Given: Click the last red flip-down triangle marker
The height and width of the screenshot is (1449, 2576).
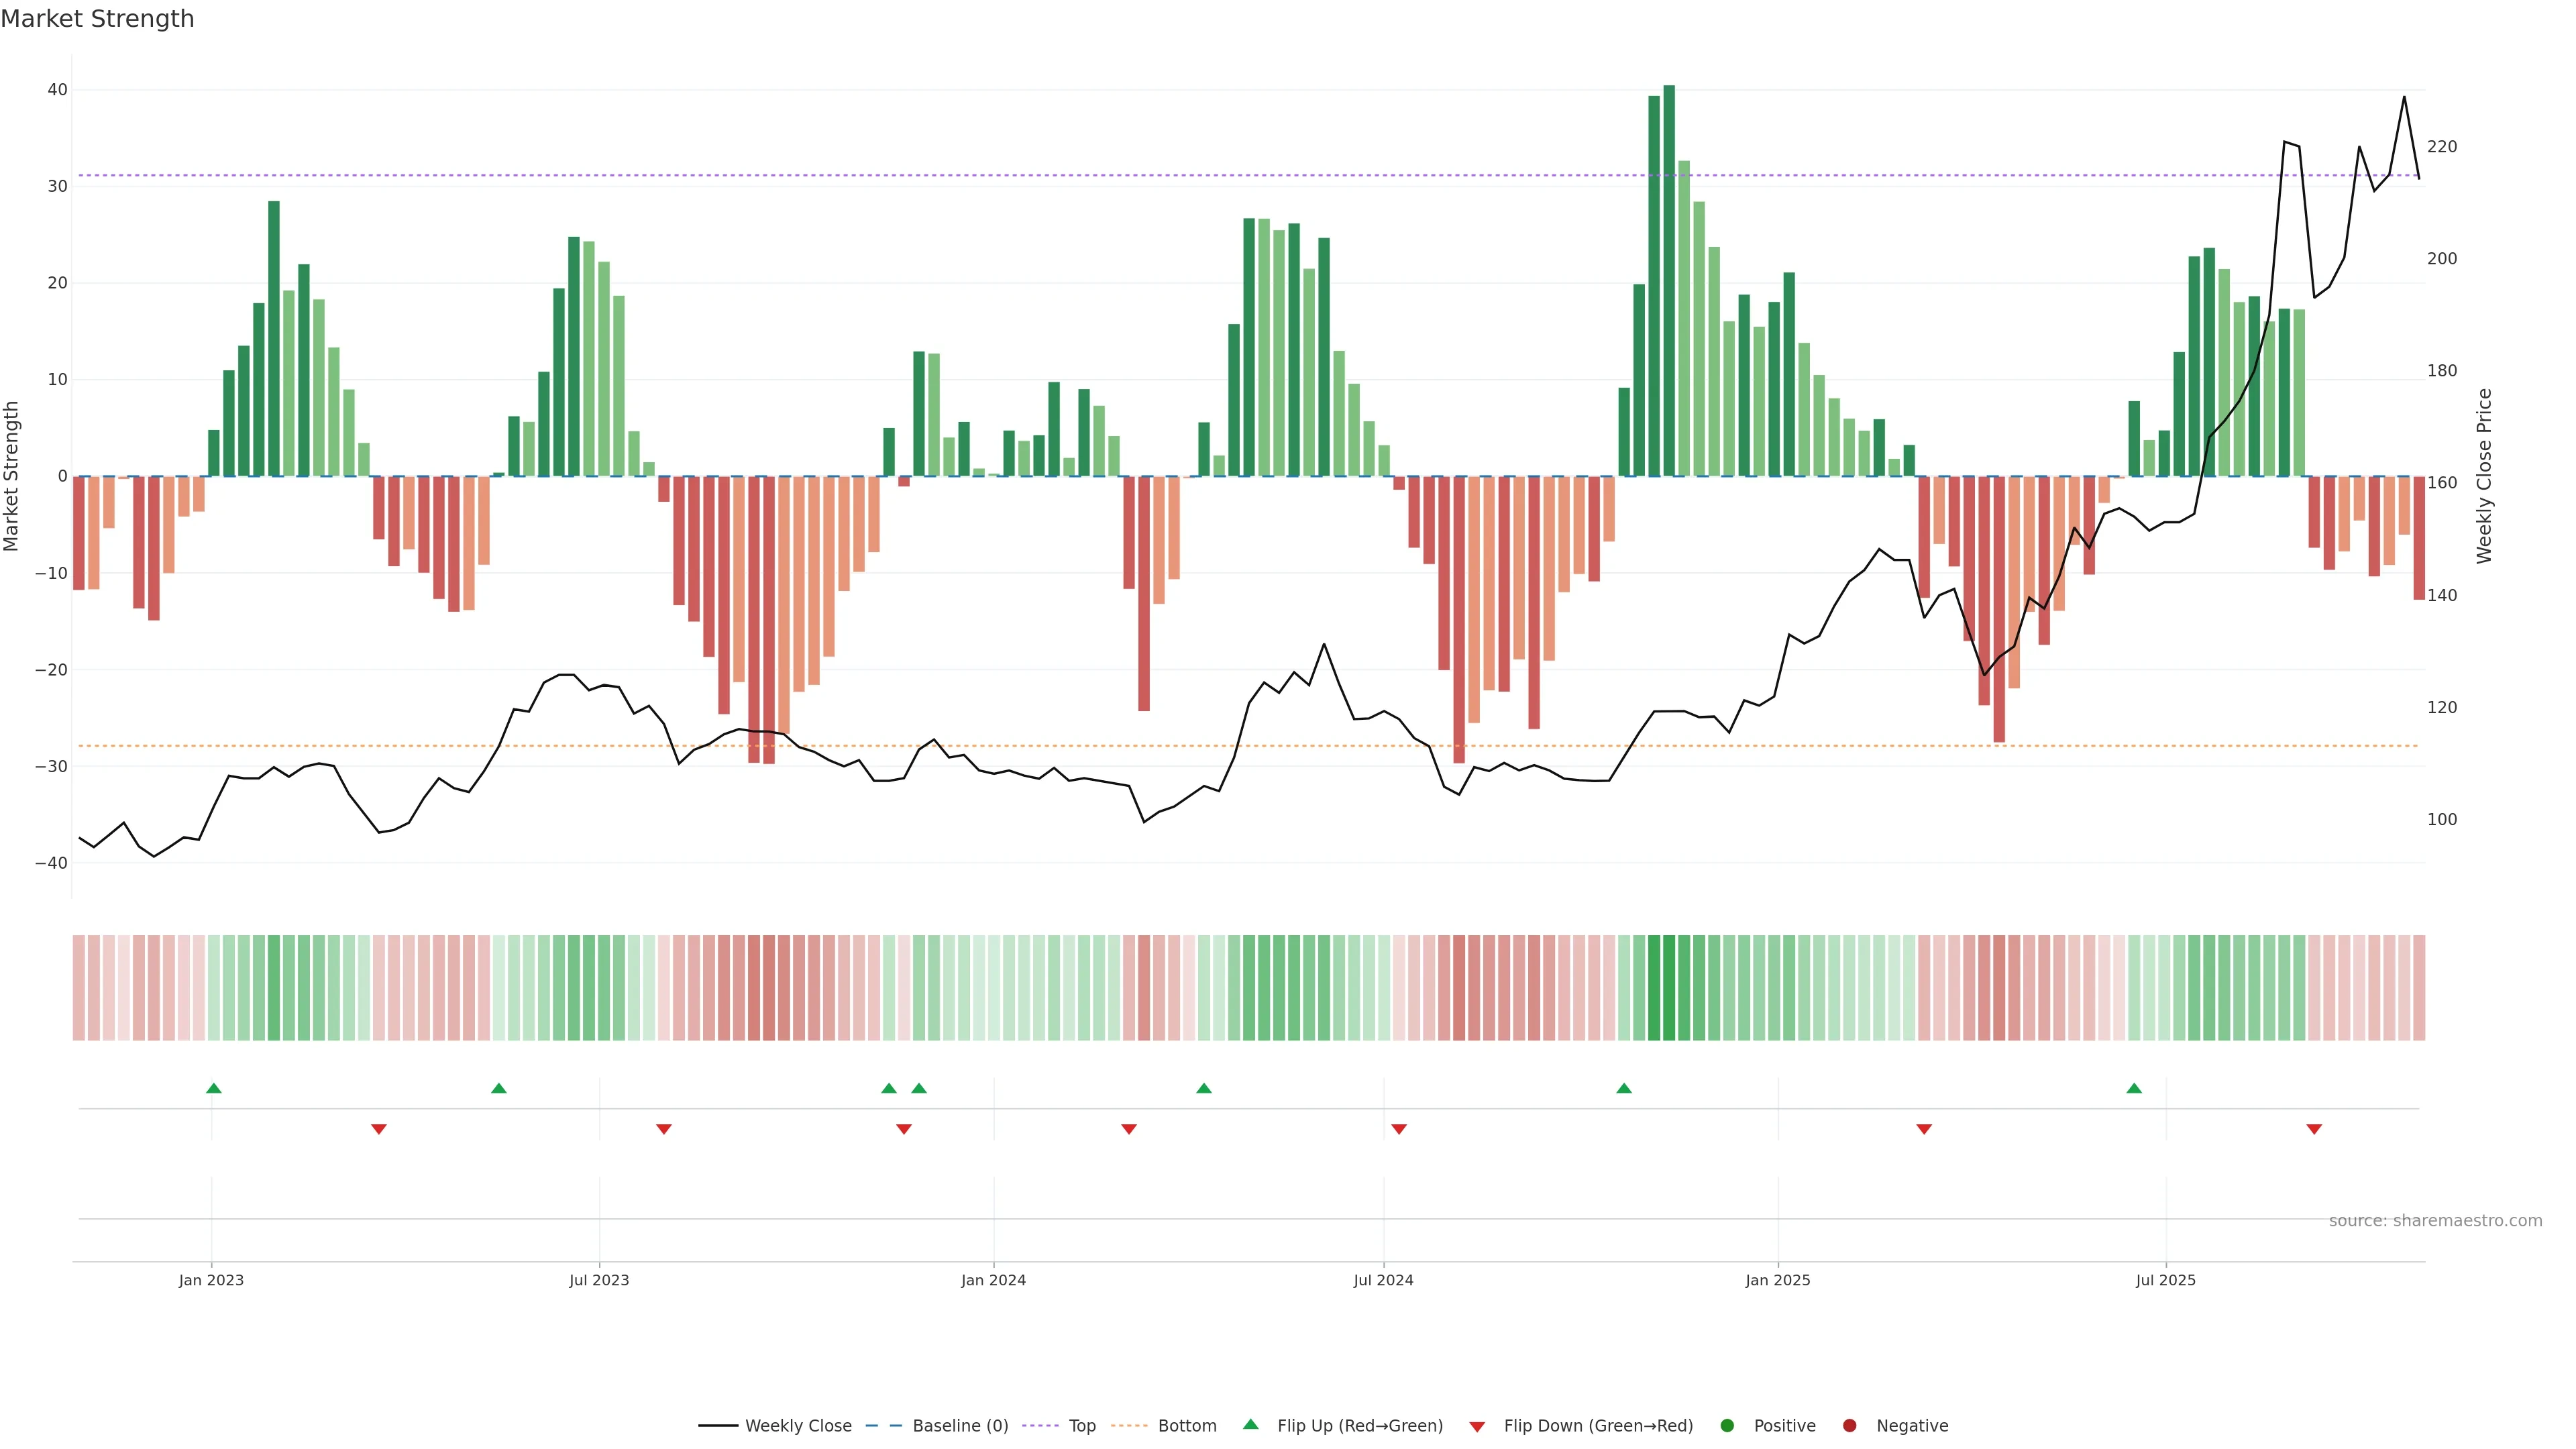Looking at the screenshot, I should [x=2314, y=1129].
